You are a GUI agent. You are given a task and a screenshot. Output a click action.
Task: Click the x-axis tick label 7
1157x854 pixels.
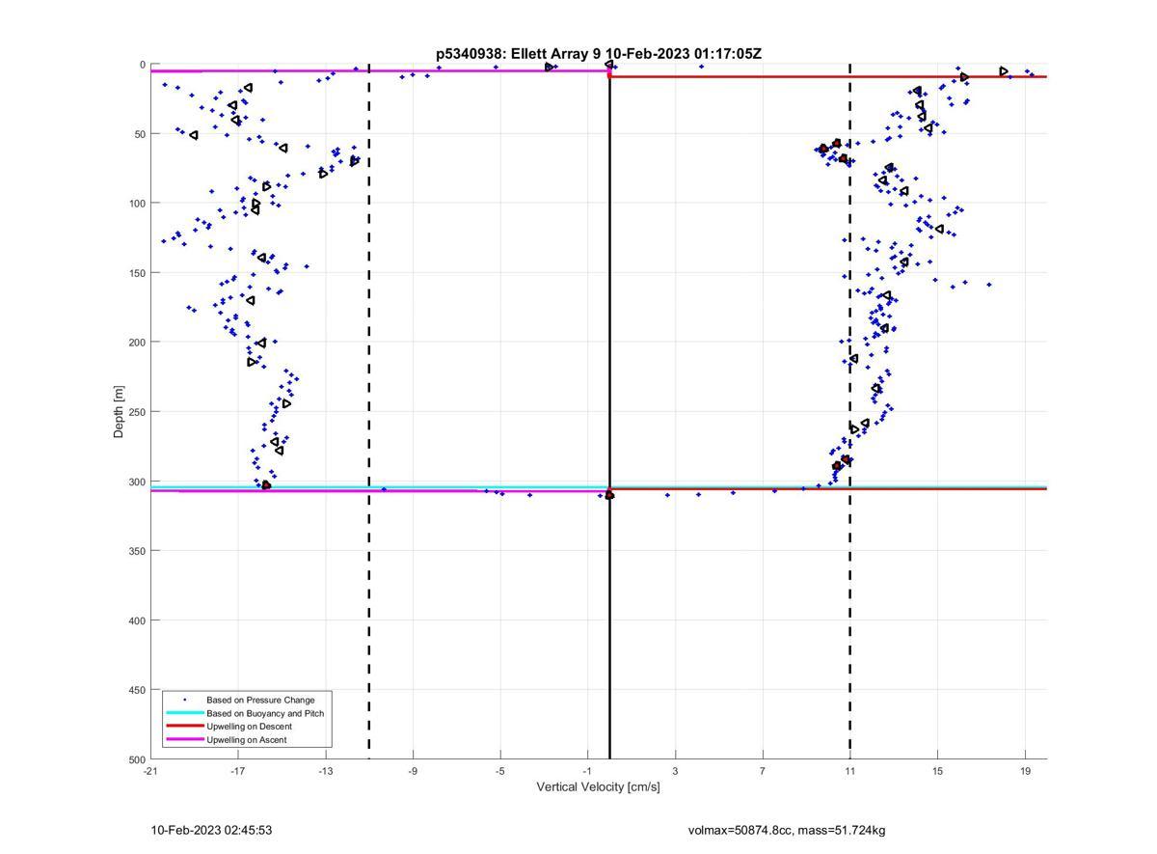click(763, 771)
